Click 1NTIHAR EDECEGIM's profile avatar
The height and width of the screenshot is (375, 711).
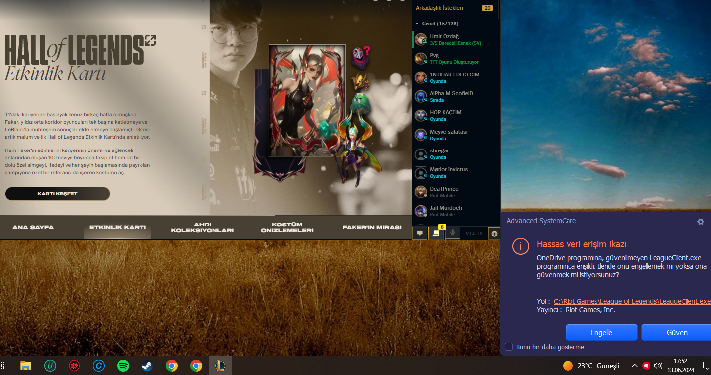click(421, 77)
